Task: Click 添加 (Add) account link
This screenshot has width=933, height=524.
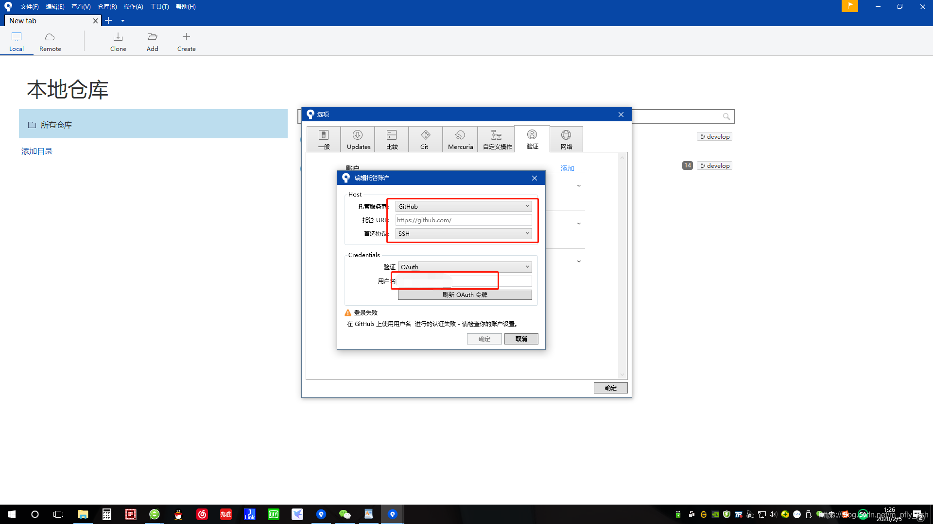Action: point(567,167)
